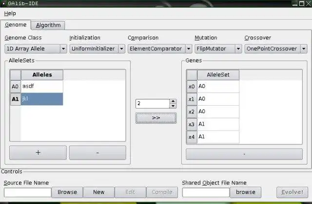Remove gene with minus button under Genes
This screenshot has height=204, width=312.
[244, 154]
